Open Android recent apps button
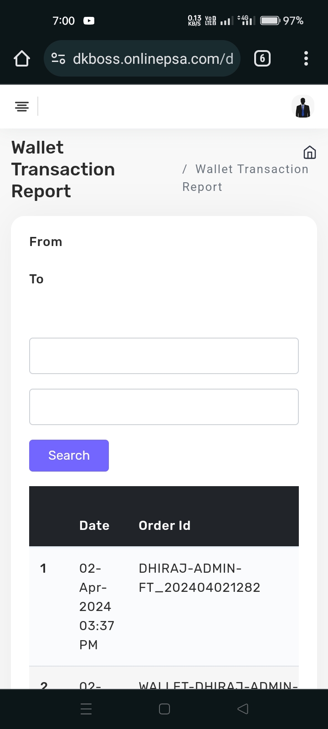Viewport: 328px width, 729px height. [86, 709]
